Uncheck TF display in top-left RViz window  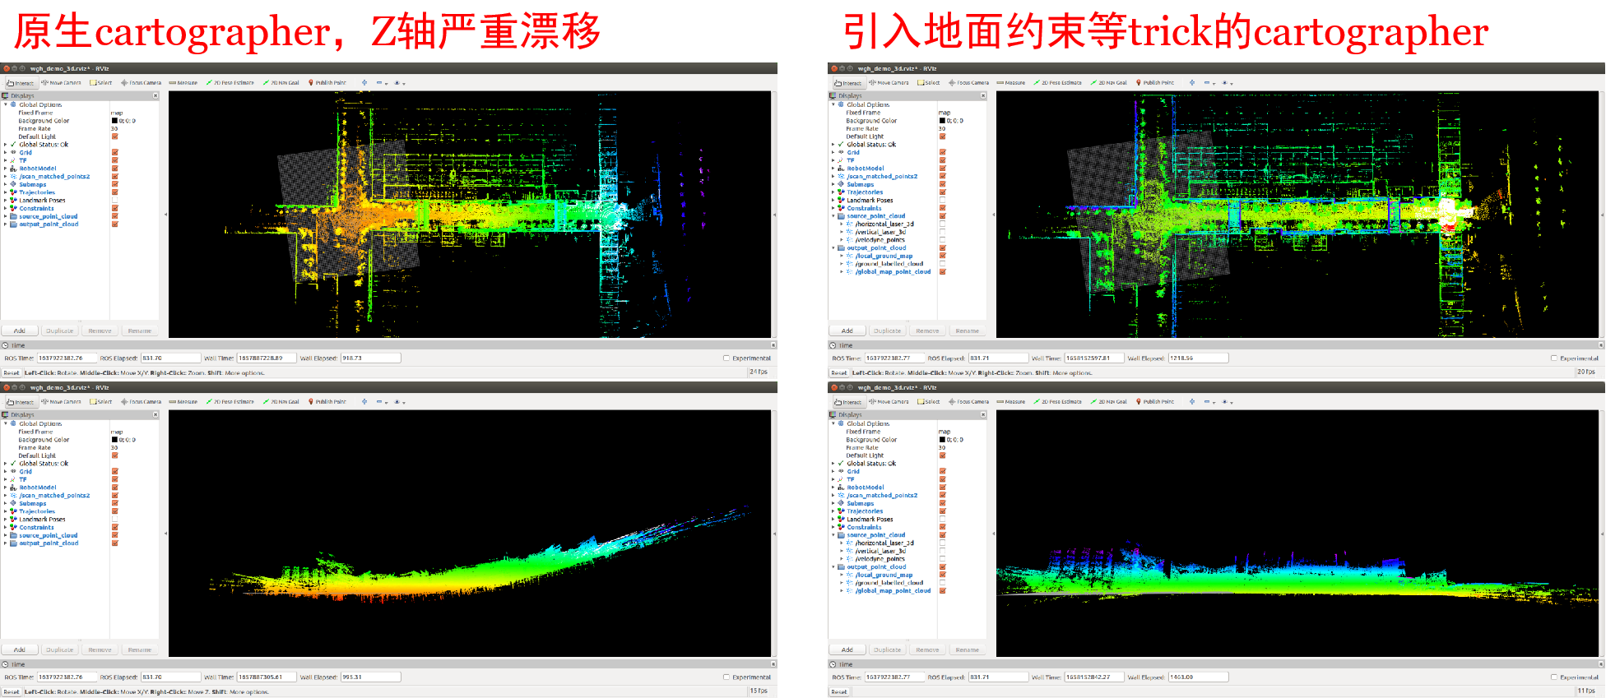[x=115, y=160]
